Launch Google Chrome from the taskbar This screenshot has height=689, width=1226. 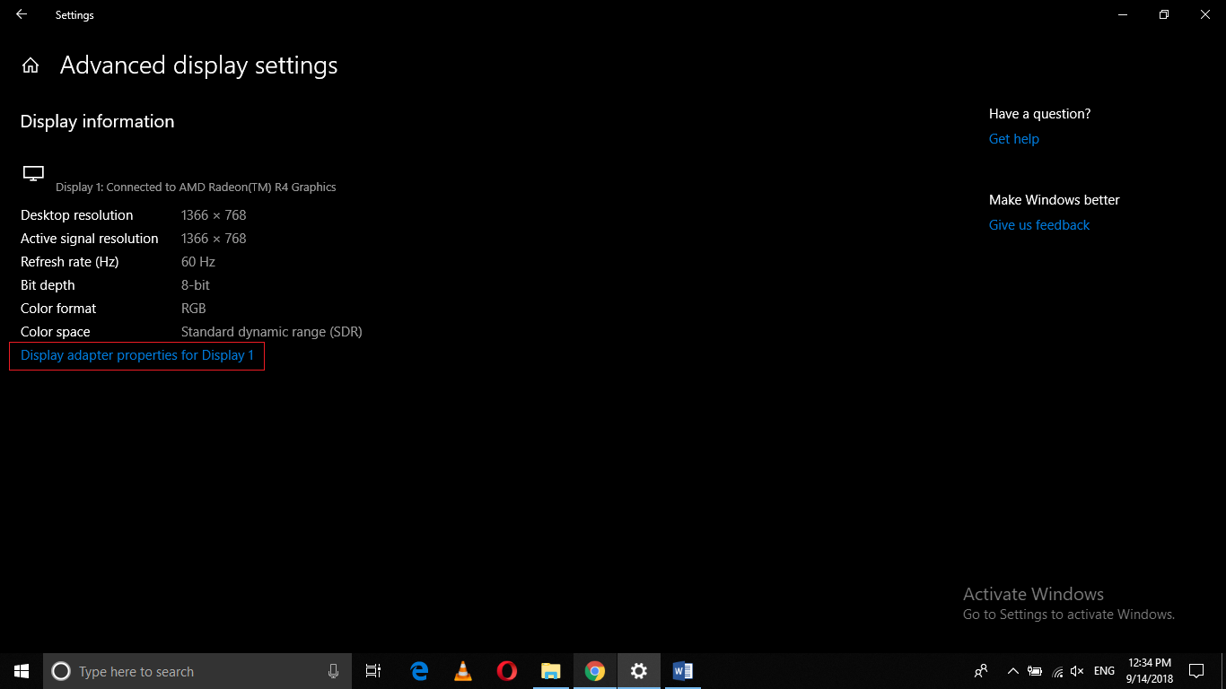pos(594,670)
